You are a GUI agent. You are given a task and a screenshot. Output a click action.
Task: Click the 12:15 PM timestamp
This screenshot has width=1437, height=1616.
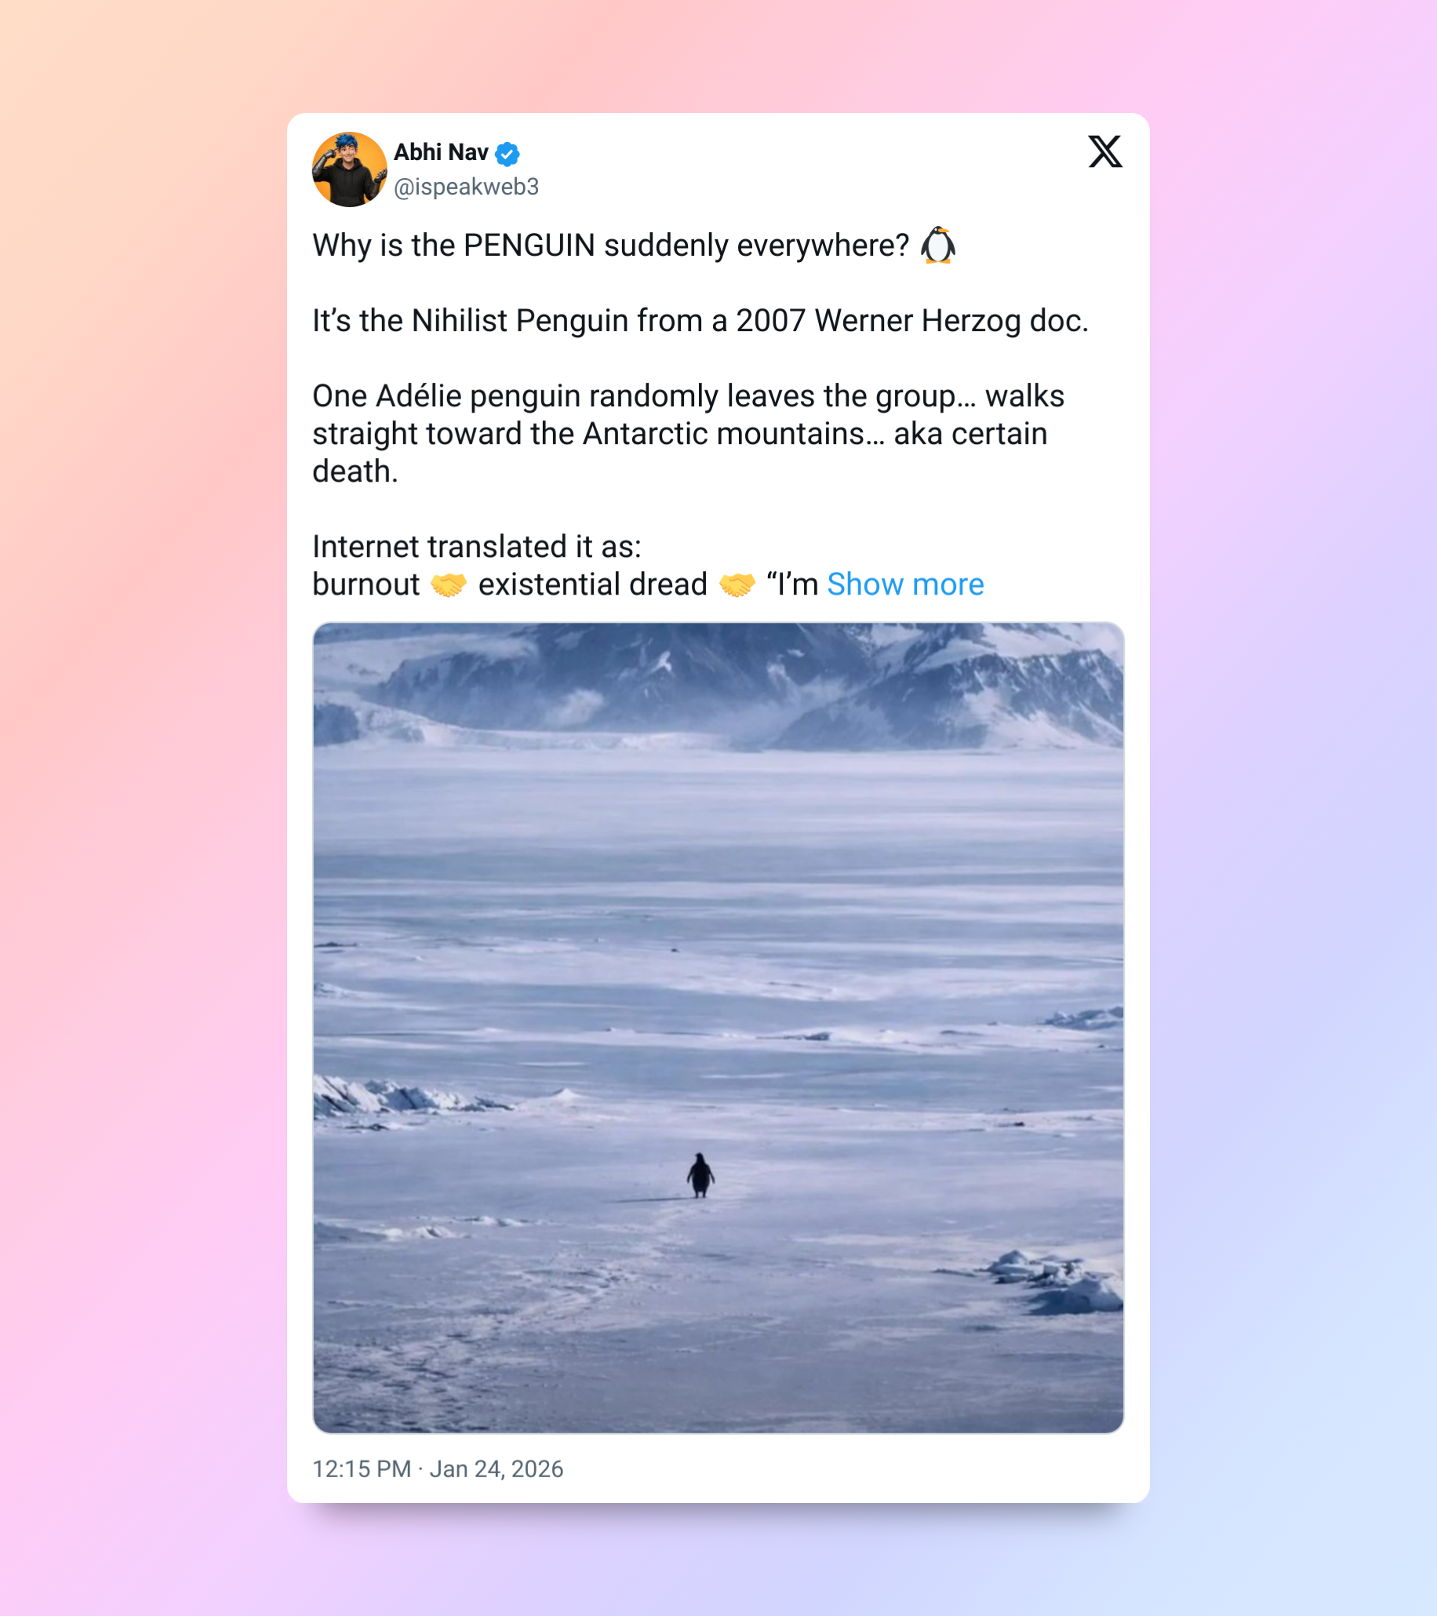(x=362, y=1469)
